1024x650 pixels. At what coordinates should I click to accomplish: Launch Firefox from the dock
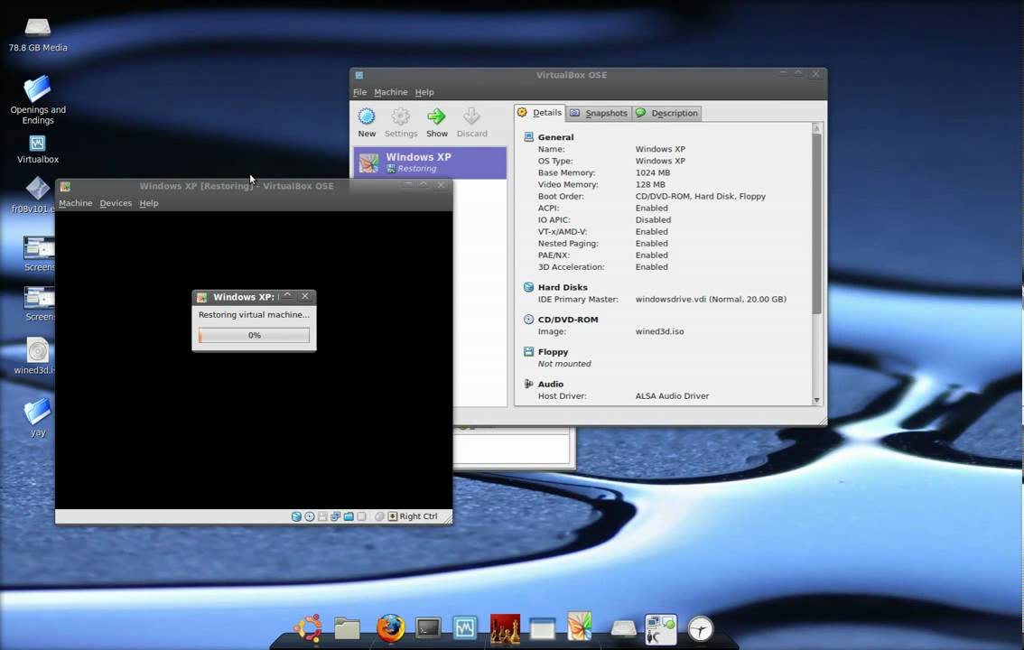coord(390,628)
